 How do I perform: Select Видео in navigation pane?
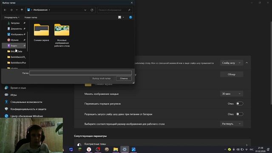coord(14,45)
